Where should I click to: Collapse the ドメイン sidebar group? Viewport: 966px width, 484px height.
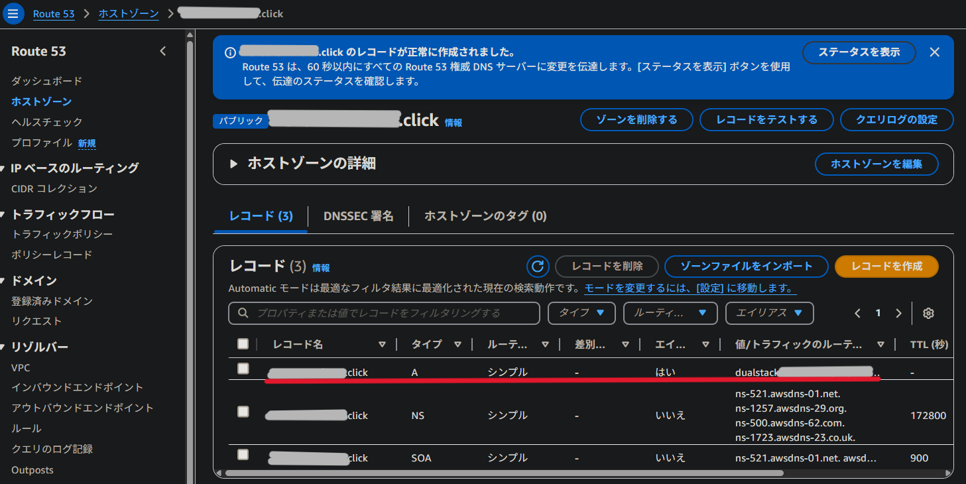[3, 280]
